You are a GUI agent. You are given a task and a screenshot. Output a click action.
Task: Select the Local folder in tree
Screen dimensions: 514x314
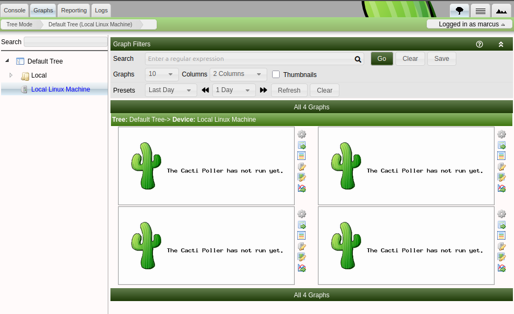(x=39, y=75)
